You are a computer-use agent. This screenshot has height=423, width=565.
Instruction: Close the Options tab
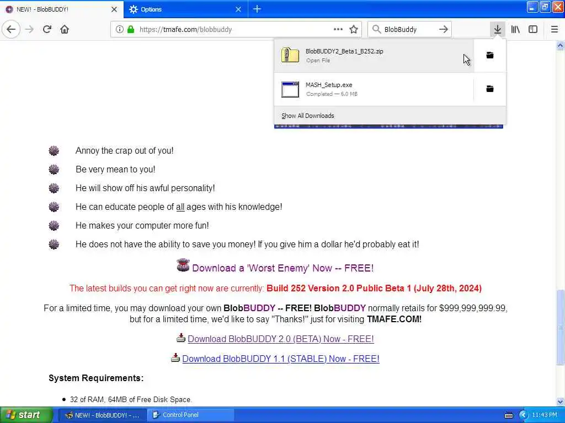click(238, 9)
